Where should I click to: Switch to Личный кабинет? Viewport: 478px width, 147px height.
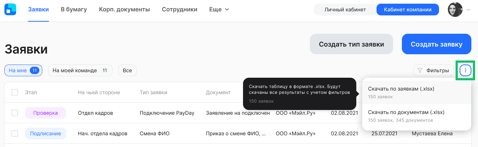(345, 10)
